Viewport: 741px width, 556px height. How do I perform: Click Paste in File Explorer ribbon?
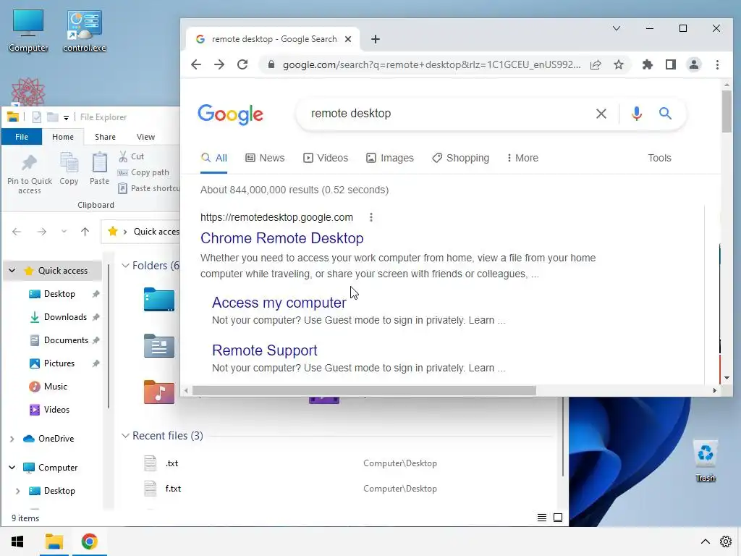tap(99, 169)
